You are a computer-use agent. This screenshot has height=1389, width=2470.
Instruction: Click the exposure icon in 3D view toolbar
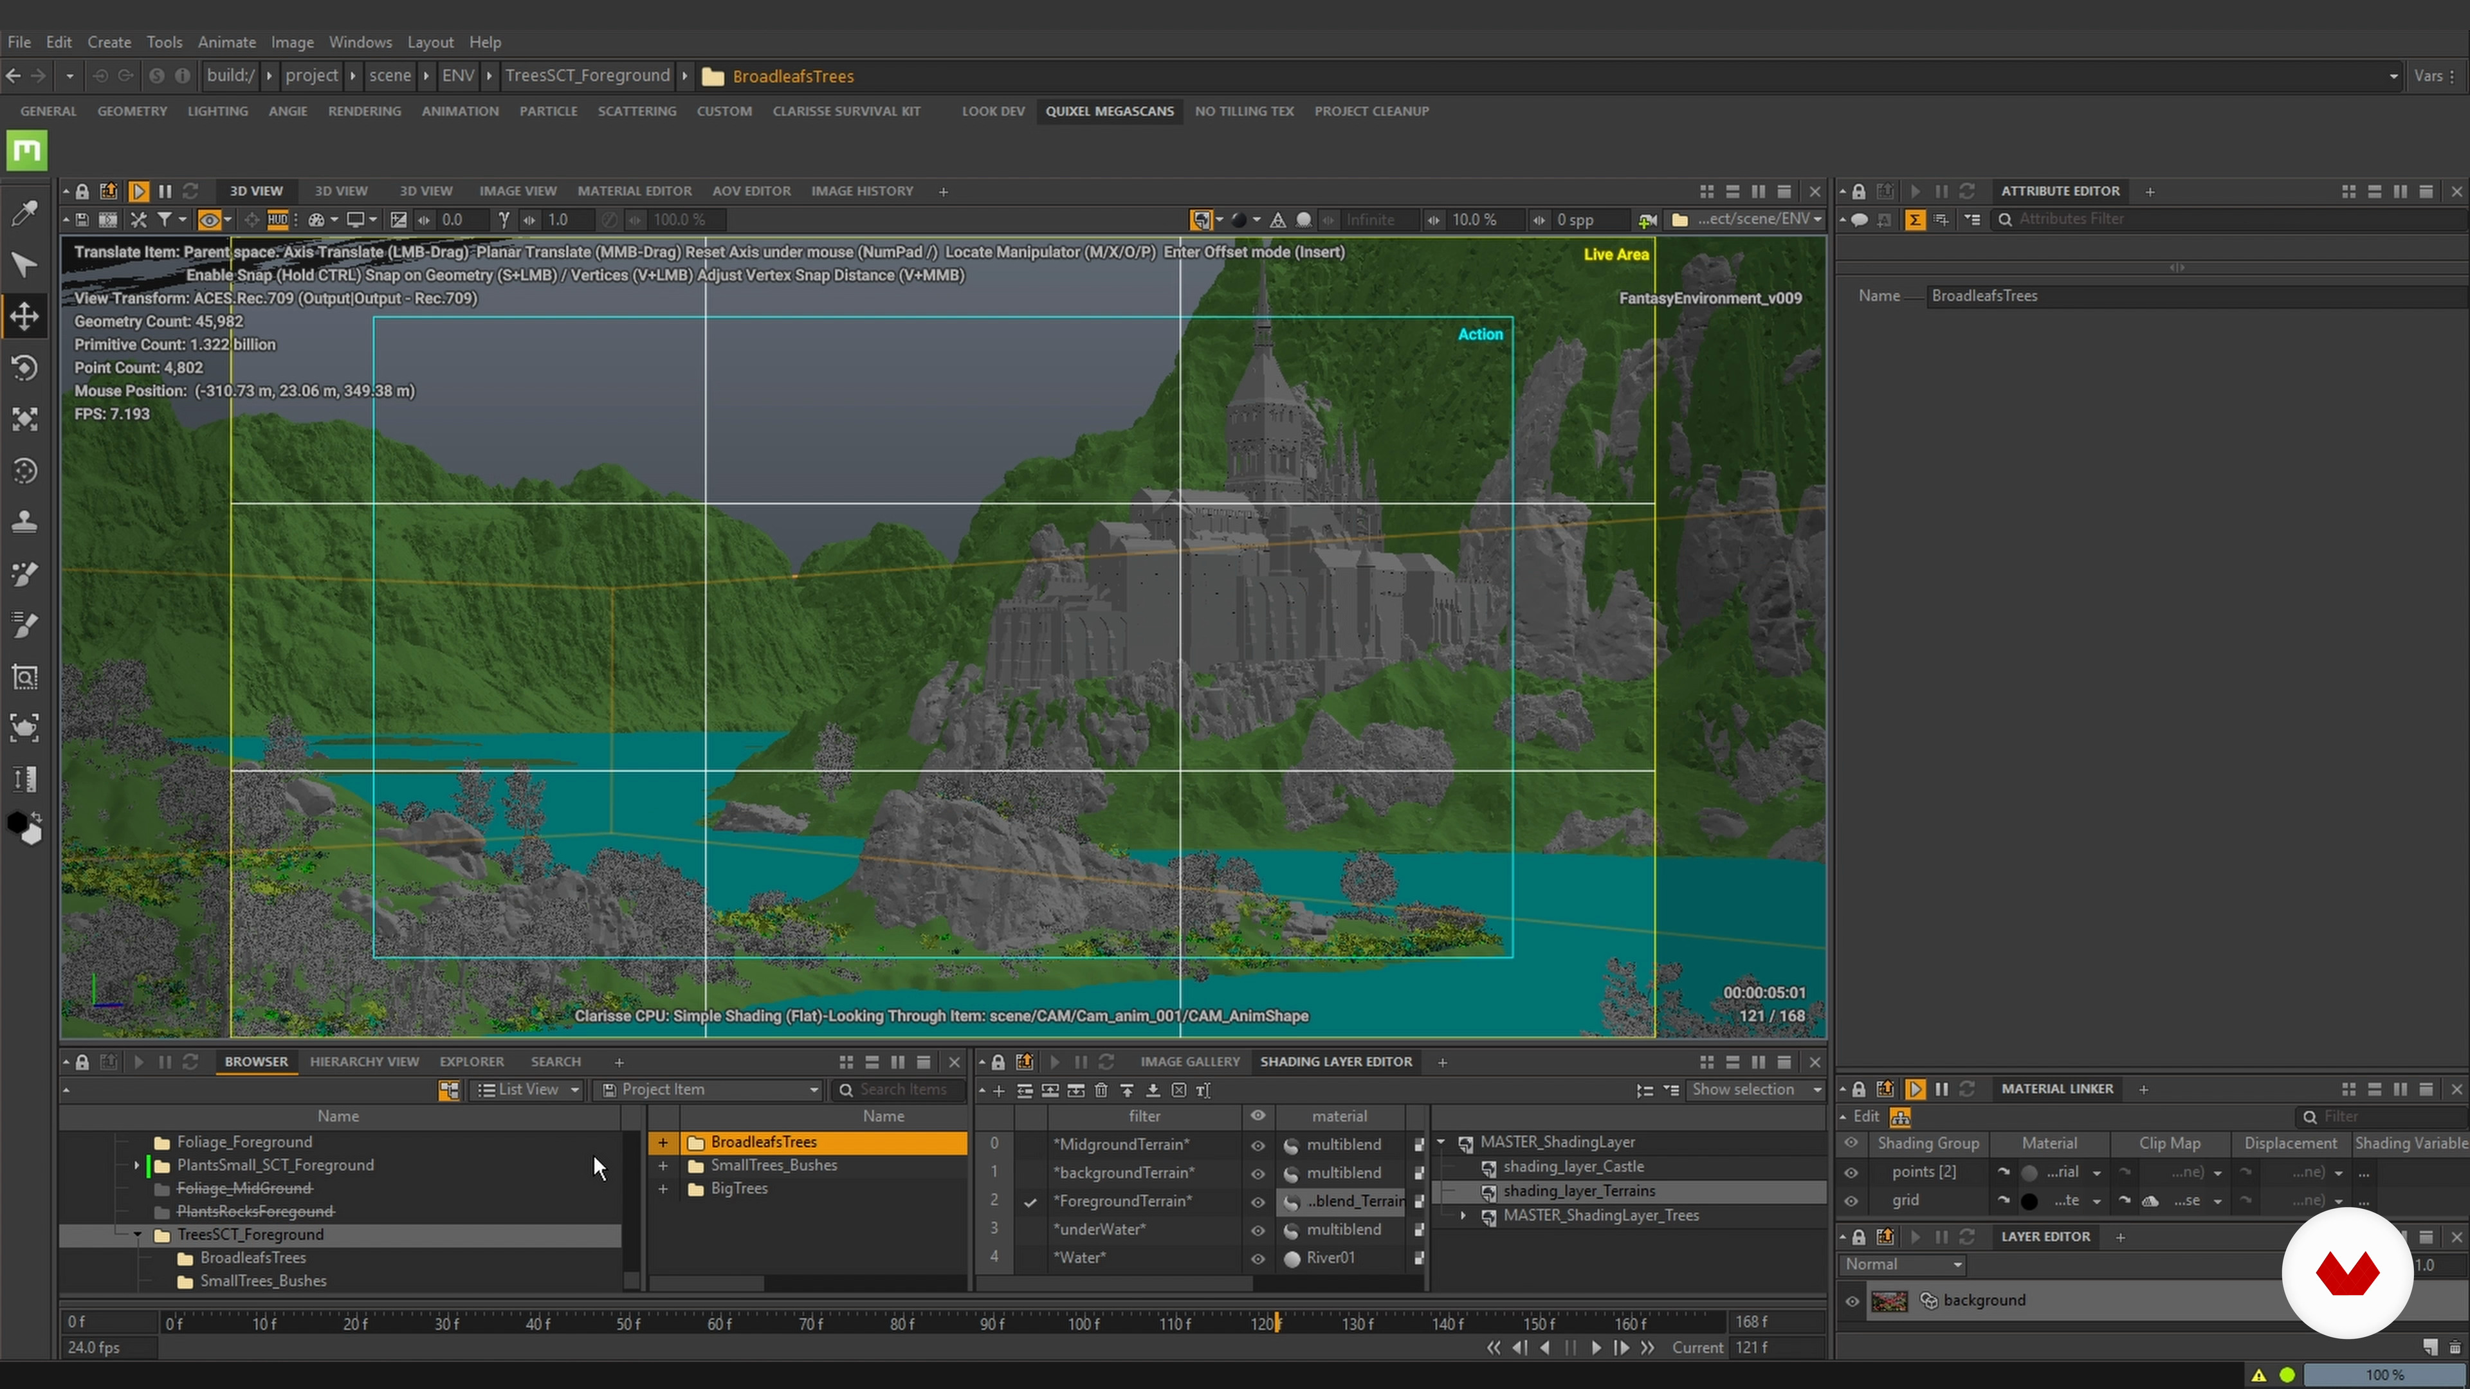pos(398,219)
